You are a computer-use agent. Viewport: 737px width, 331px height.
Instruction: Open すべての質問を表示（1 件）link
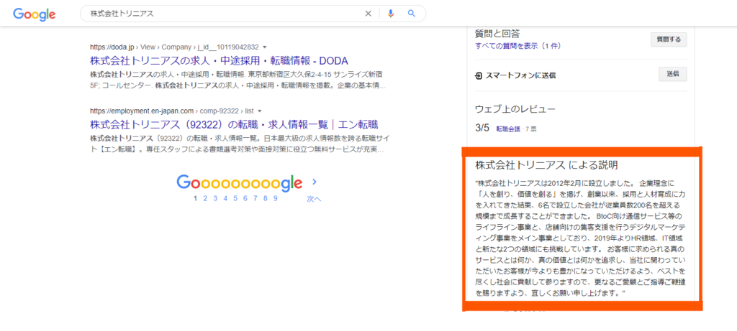518,46
